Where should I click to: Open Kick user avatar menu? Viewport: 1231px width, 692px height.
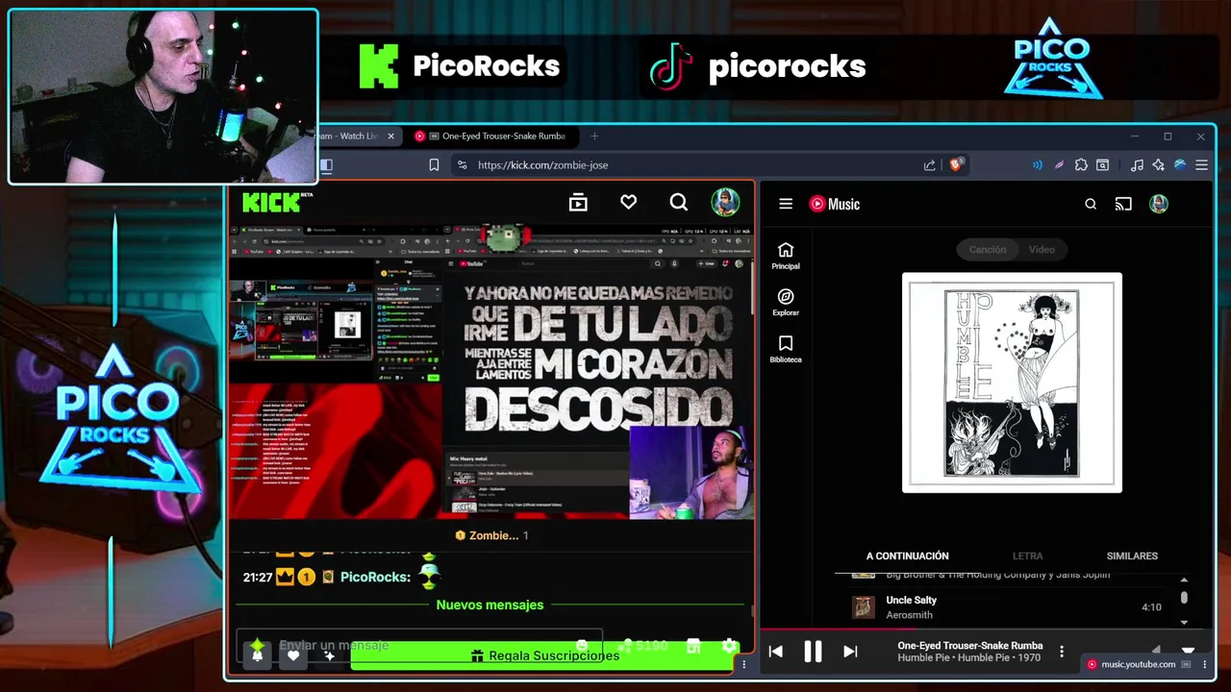click(x=725, y=202)
